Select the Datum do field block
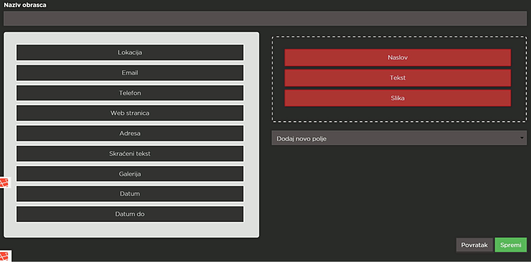 point(130,214)
